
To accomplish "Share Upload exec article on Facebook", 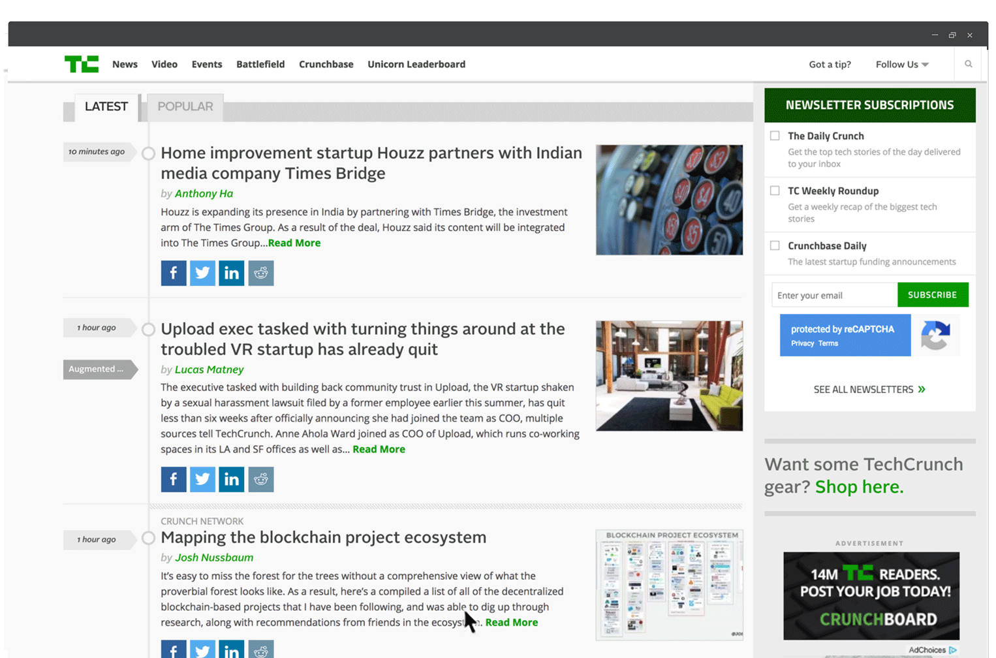I will click(174, 479).
